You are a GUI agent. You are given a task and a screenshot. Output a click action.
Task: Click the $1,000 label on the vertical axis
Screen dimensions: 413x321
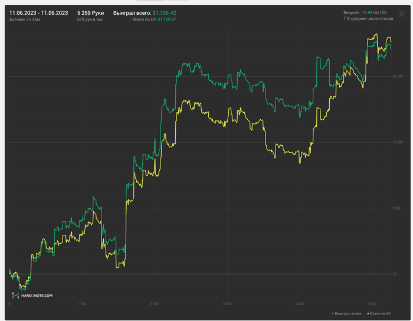point(398,142)
